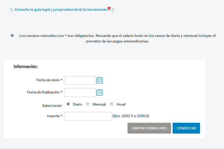This screenshot has width=224, height=149.
Task: Click the PDF icon next to the guide link
Action: (110, 9)
